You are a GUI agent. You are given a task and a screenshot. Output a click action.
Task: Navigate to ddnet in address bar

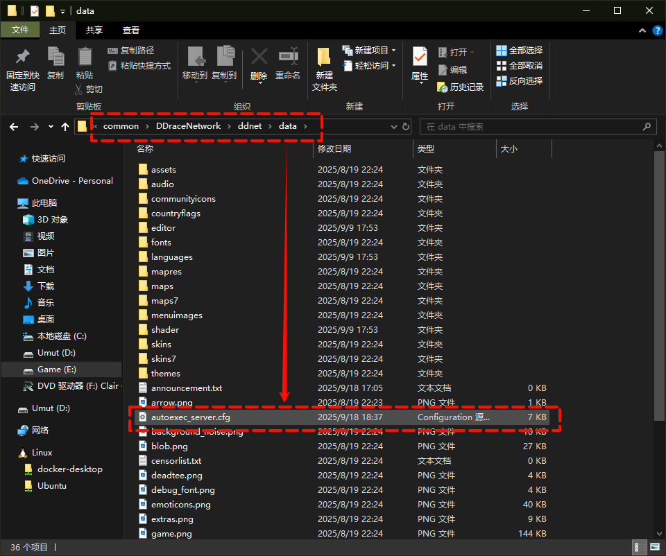coord(250,126)
